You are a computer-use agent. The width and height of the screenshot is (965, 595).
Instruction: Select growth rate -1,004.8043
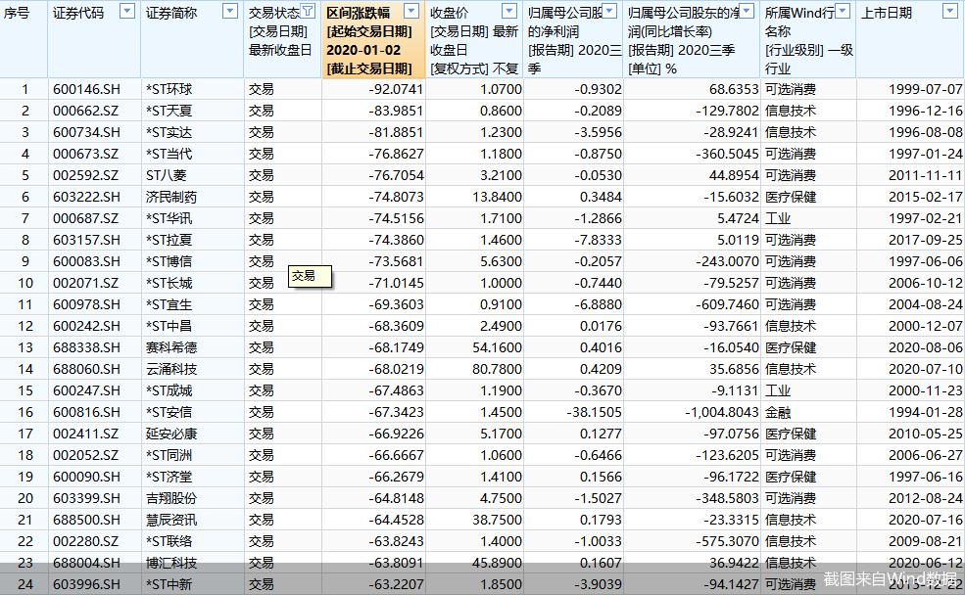click(722, 412)
